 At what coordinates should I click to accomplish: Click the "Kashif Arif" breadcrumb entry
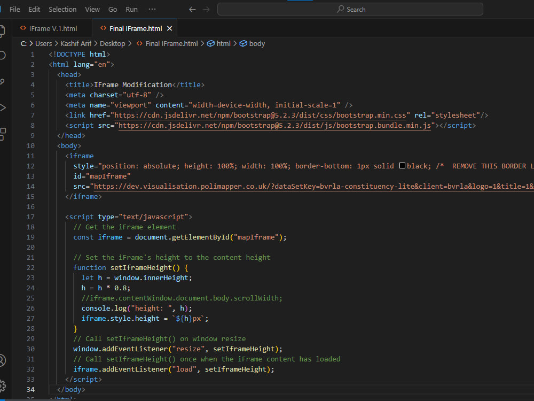coord(76,43)
